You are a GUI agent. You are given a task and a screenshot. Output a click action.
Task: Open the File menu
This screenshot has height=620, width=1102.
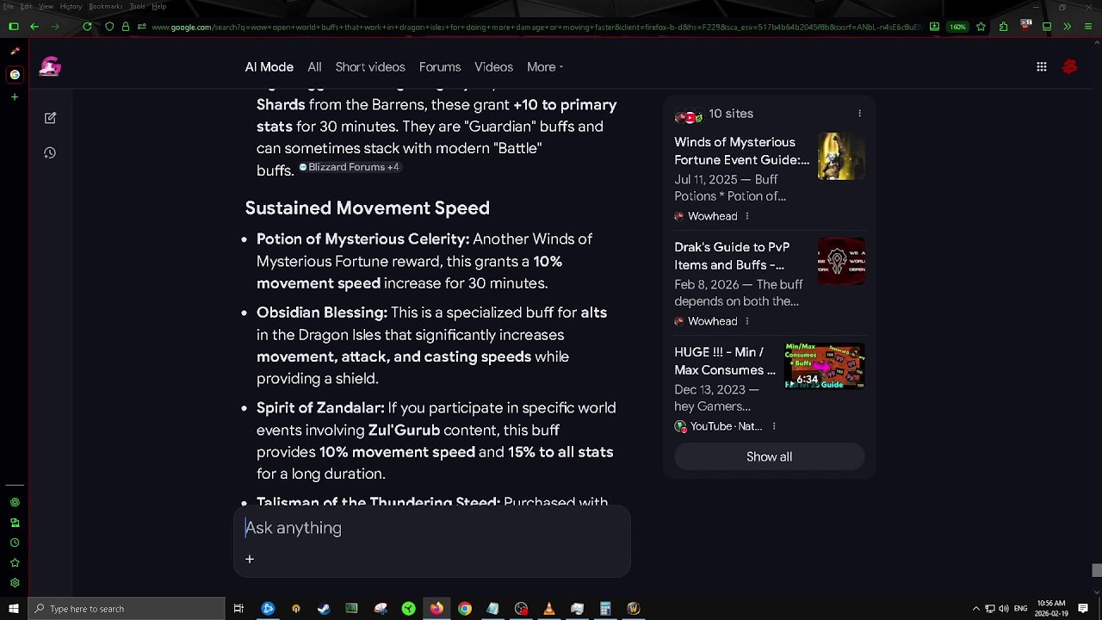click(9, 6)
